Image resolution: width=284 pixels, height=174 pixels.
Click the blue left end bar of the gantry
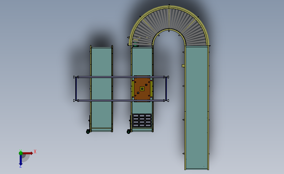click(x=76, y=89)
